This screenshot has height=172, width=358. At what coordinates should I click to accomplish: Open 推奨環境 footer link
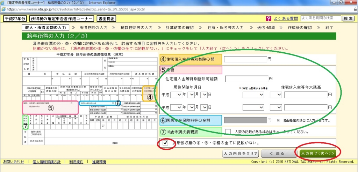[99, 162]
